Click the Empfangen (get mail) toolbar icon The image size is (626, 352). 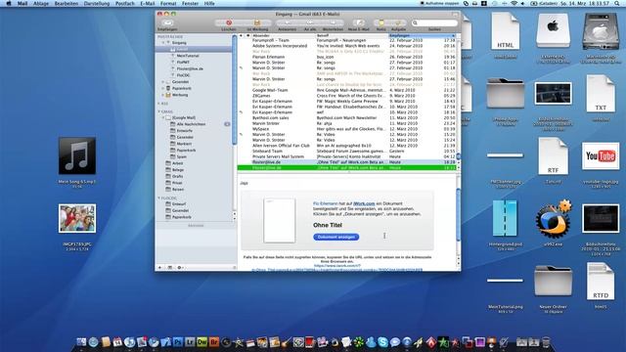[167, 23]
